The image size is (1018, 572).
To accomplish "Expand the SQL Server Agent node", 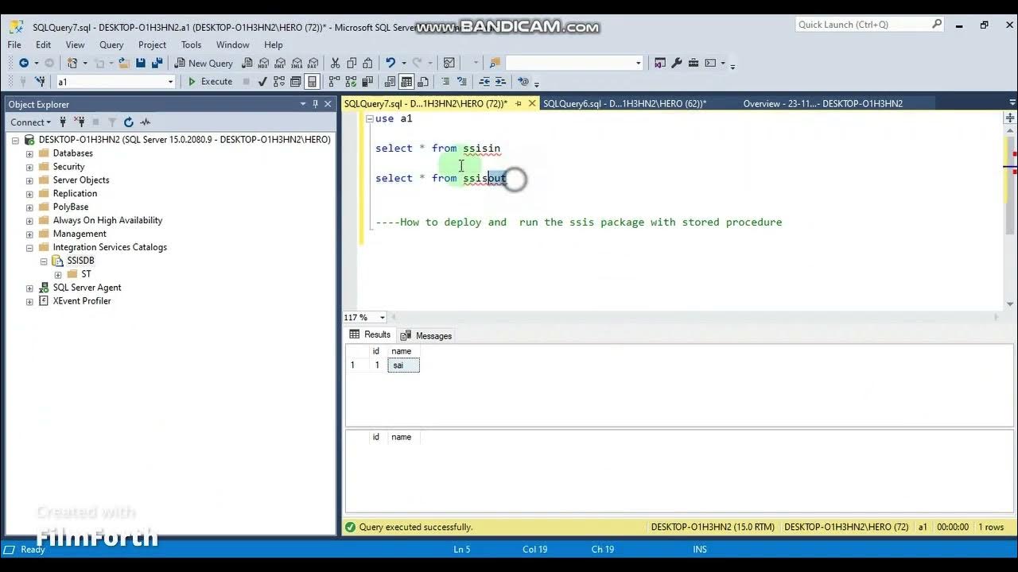I will click(29, 288).
